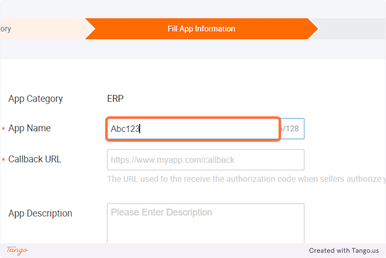Focus the Callback URL input field
This screenshot has width=386, height=258.
point(205,160)
